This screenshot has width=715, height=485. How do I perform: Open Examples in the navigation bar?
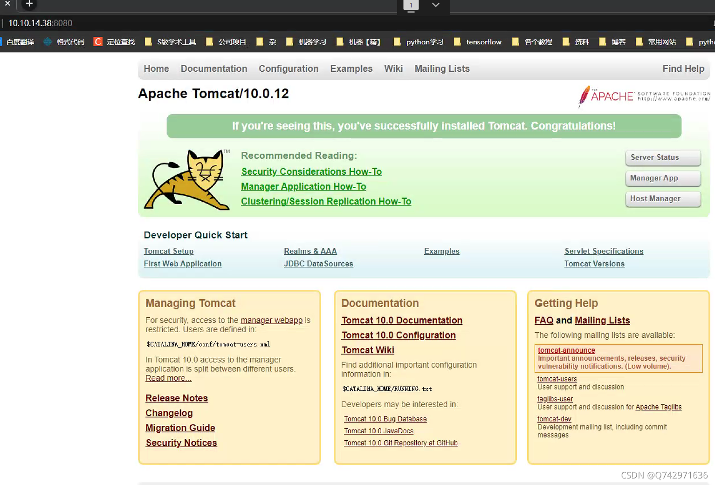(x=351, y=68)
